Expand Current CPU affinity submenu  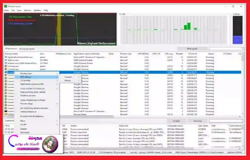[x=70, y=77]
